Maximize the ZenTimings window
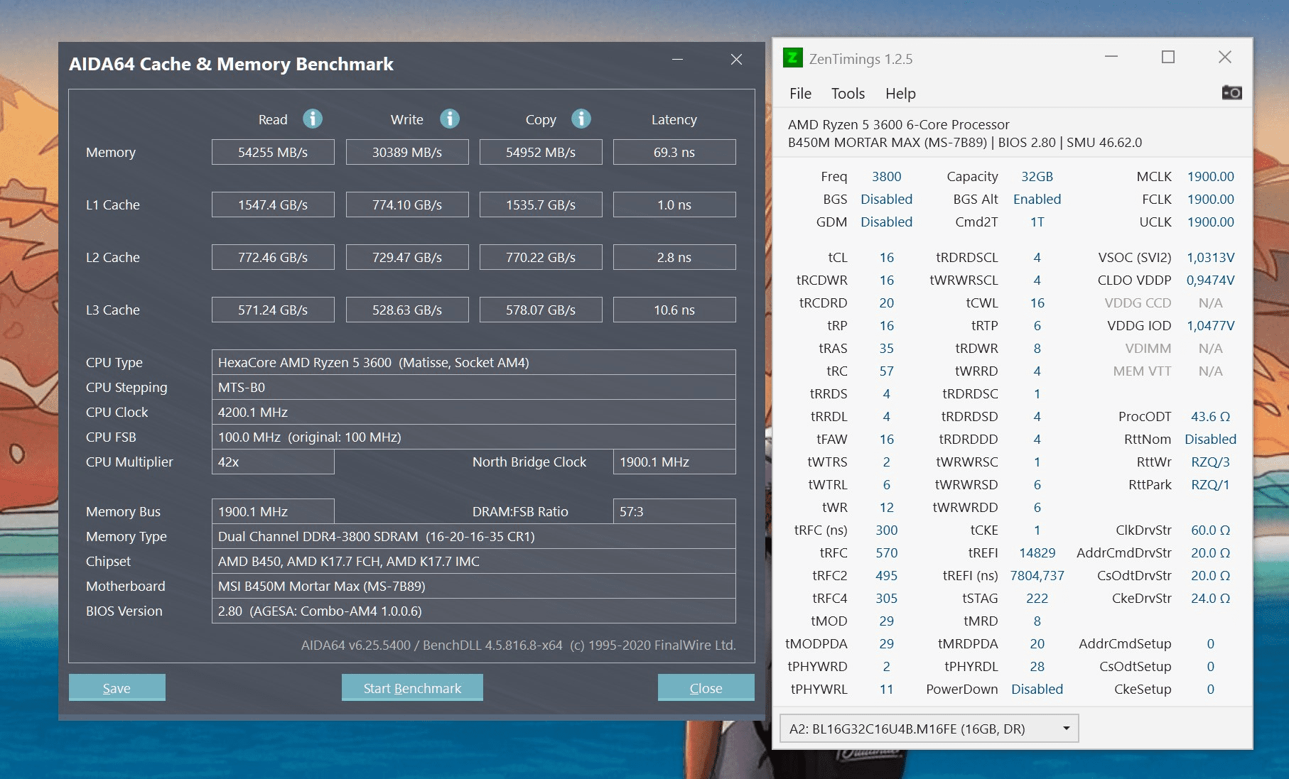The height and width of the screenshot is (779, 1289). click(1168, 57)
